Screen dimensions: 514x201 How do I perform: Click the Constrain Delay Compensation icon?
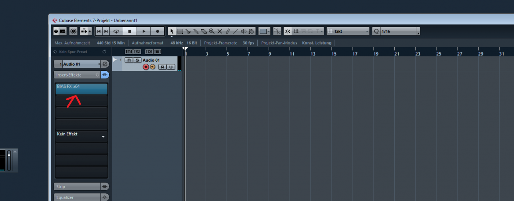tap(73, 31)
